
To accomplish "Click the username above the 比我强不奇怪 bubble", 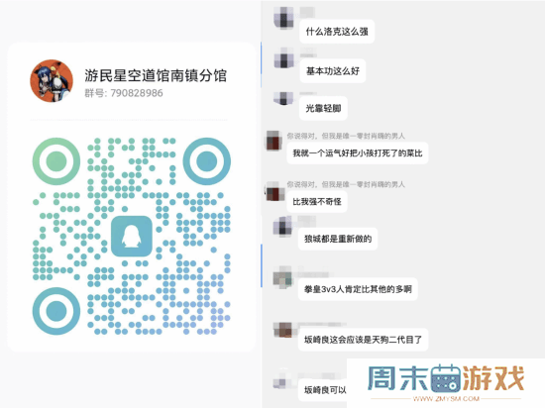I will point(346,184).
